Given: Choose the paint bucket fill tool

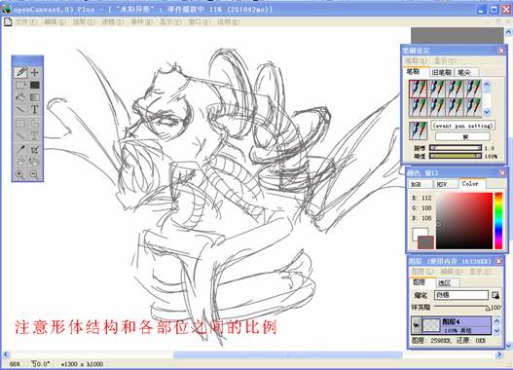Looking at the screenshot, I should (20, 97).
